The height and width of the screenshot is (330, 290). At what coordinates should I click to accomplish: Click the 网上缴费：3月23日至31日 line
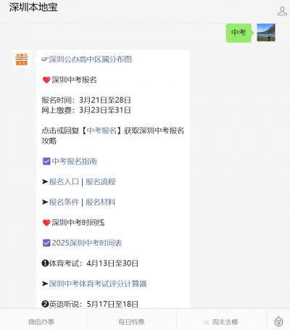click(x=86, y=110)
